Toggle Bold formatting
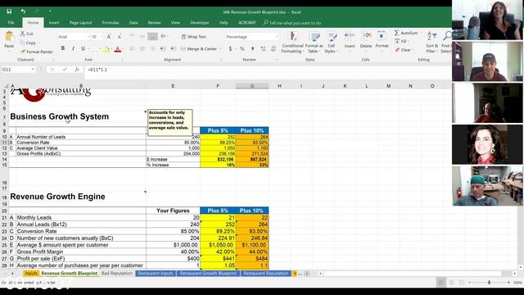The image size is (524, 295). (x=63, y=48)
